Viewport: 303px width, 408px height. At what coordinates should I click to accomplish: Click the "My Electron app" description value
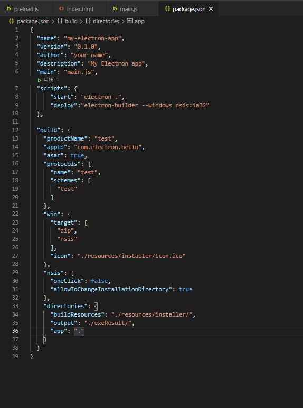click(116, 63)
